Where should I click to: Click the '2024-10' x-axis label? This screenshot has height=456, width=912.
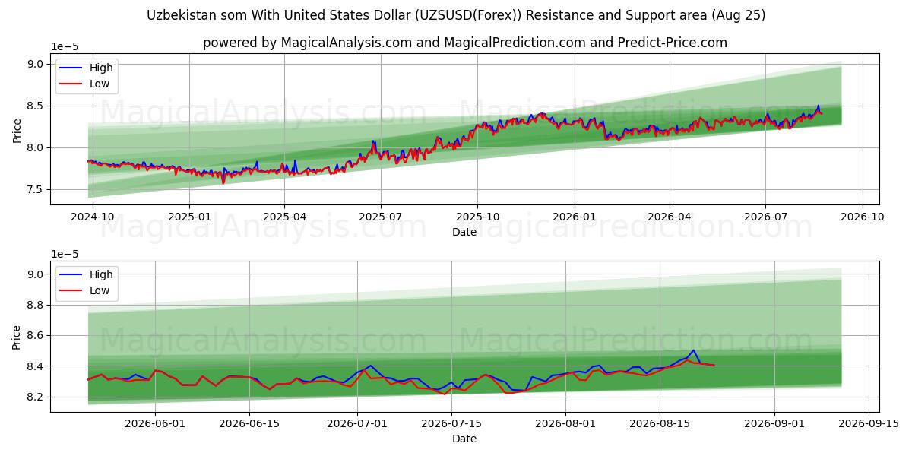point(93,217)
